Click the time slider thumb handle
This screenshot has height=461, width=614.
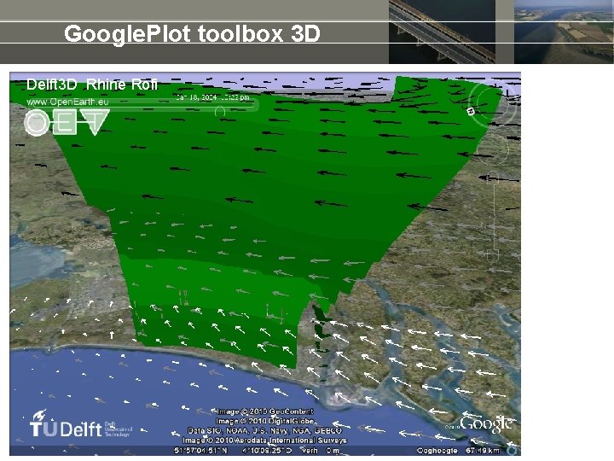point(220,111)
